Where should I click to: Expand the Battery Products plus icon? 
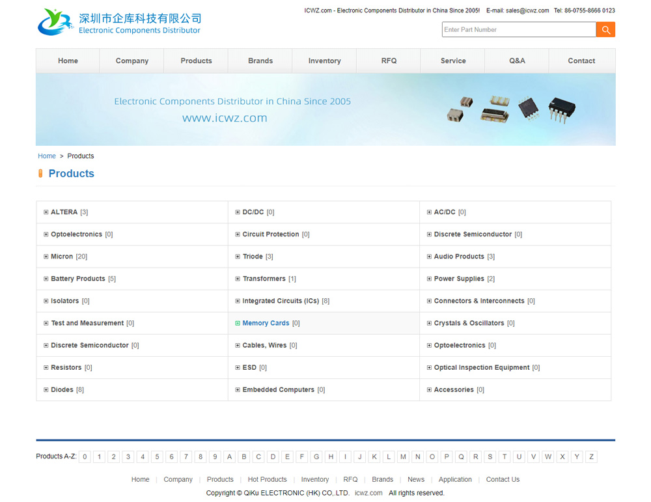[x=46, y=279]
